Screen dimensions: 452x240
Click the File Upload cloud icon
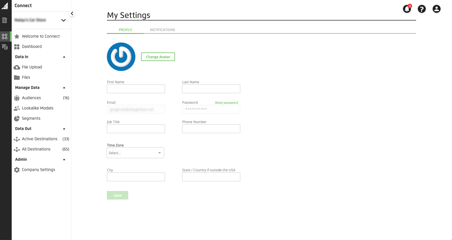point(17,67)
